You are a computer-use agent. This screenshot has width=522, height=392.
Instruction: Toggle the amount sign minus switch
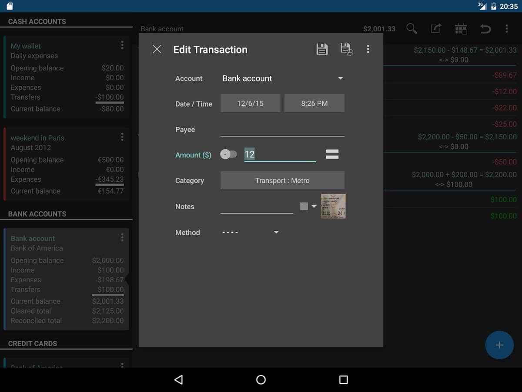coord(228,154)
